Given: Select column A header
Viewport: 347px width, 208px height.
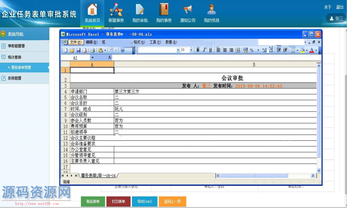Looking at the screenshot, I should pos(92,64).
